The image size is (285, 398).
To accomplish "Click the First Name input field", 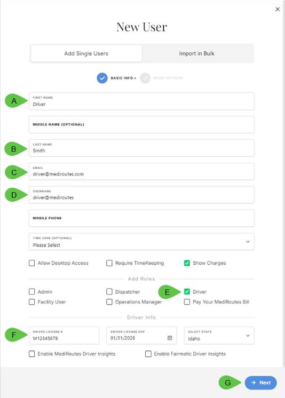I will [x=141, y=101].
